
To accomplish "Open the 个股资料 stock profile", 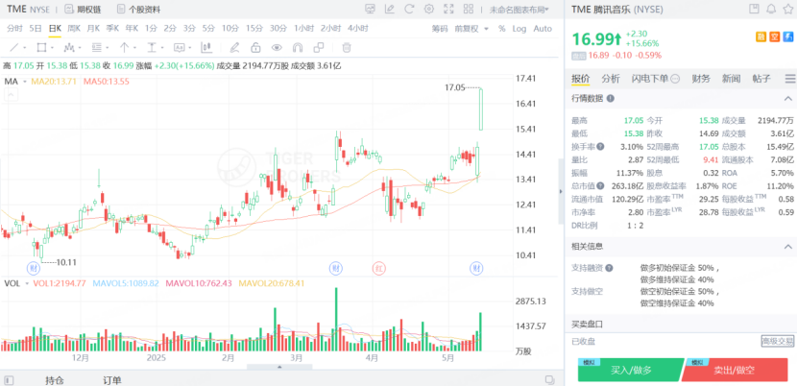I will [138, 10].
